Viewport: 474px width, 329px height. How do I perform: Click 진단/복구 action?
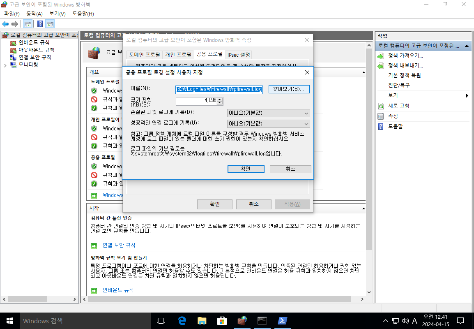pos(399,85)
